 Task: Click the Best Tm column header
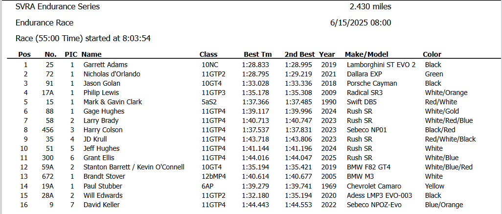[258, 54]
